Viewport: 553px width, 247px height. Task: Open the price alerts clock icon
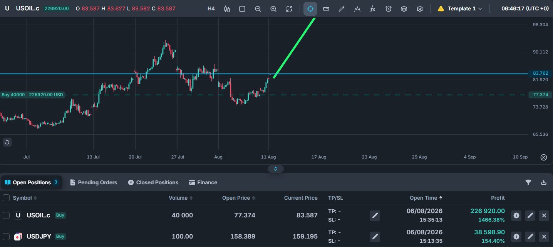coord(389,9)
